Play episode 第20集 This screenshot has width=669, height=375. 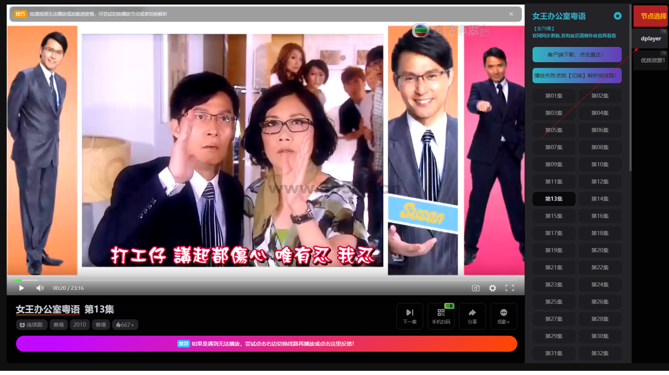pos(600,250)
